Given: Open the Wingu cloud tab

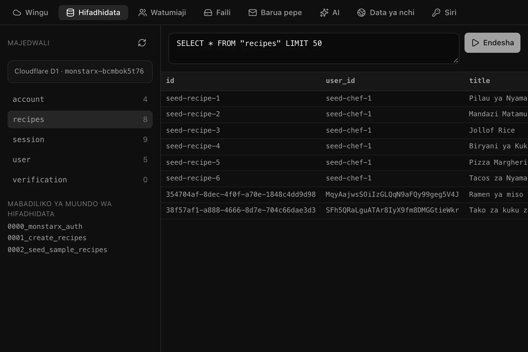Looking at the screenshot, I should pyautogui.click(x=30, y=13).
